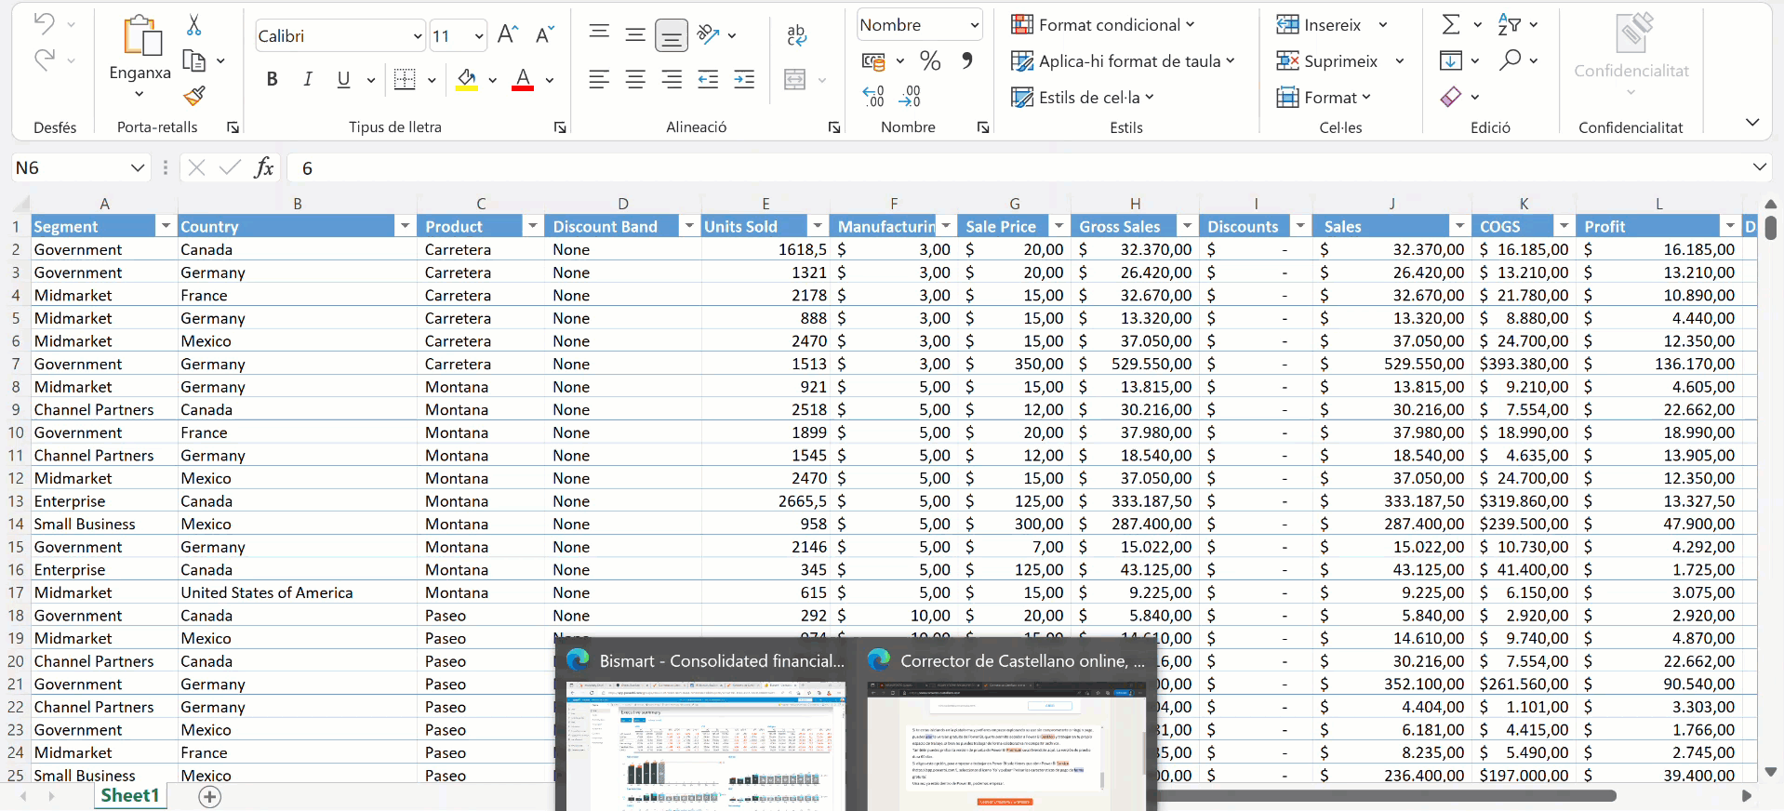Click the AutoSum sigma icon
Viewport: 1784px width, 811px height.
click(1450, 25)
